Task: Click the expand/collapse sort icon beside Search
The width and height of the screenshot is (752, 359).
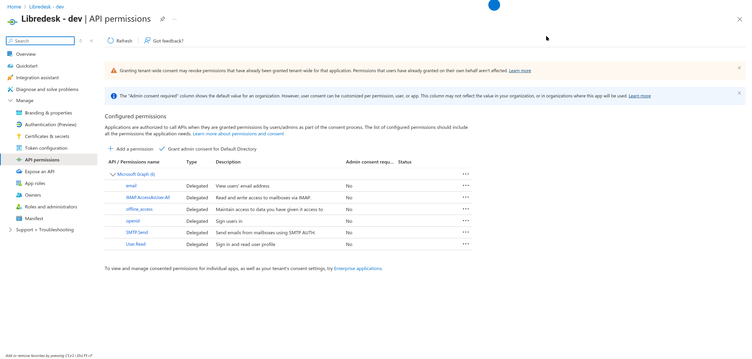Action: click(81, 41)
